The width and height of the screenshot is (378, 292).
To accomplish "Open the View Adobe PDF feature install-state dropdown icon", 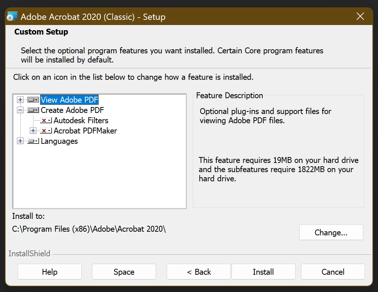I will (x=33, y=100).
